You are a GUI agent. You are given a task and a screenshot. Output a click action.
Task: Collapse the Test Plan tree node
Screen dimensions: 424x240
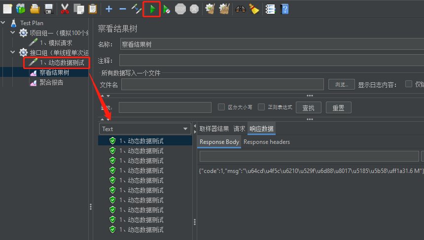tap(3, 23)
